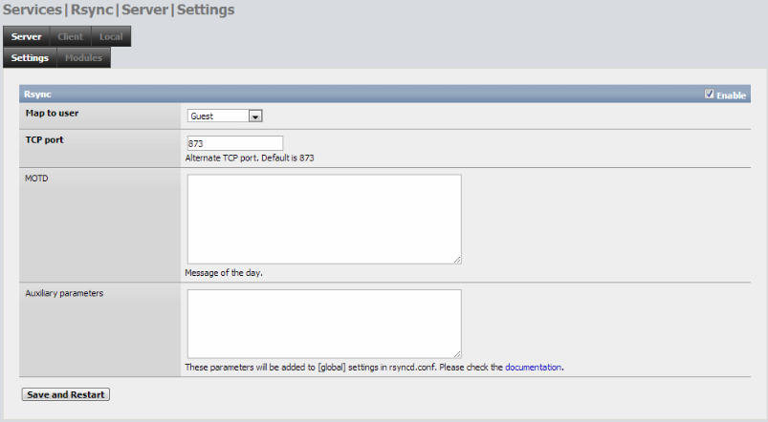Viewport: 768px width, 422px height.
Task: Click the Map to user label
Action: coord(52,113)
